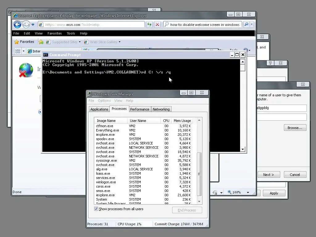Switch to the Networking tab
Viewport: 316px width, 237px height.
(161, 109)
